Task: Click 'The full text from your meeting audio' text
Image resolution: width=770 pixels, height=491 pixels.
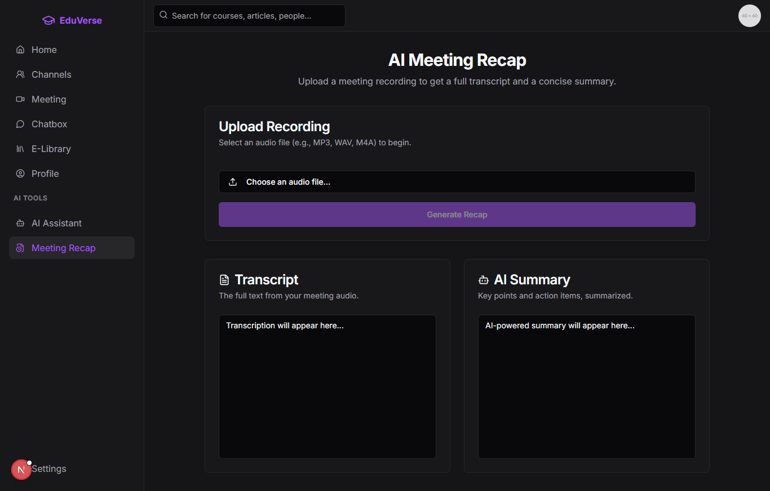Action: [x=289, y=296]
